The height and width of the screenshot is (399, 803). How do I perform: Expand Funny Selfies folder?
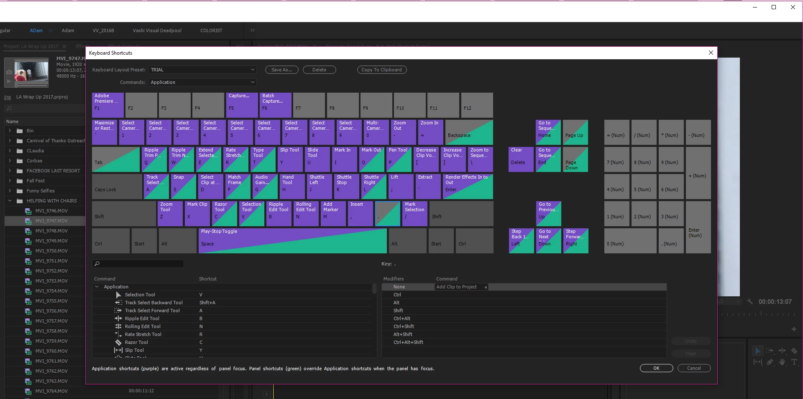pyautogui.click(x=10, y=191)
